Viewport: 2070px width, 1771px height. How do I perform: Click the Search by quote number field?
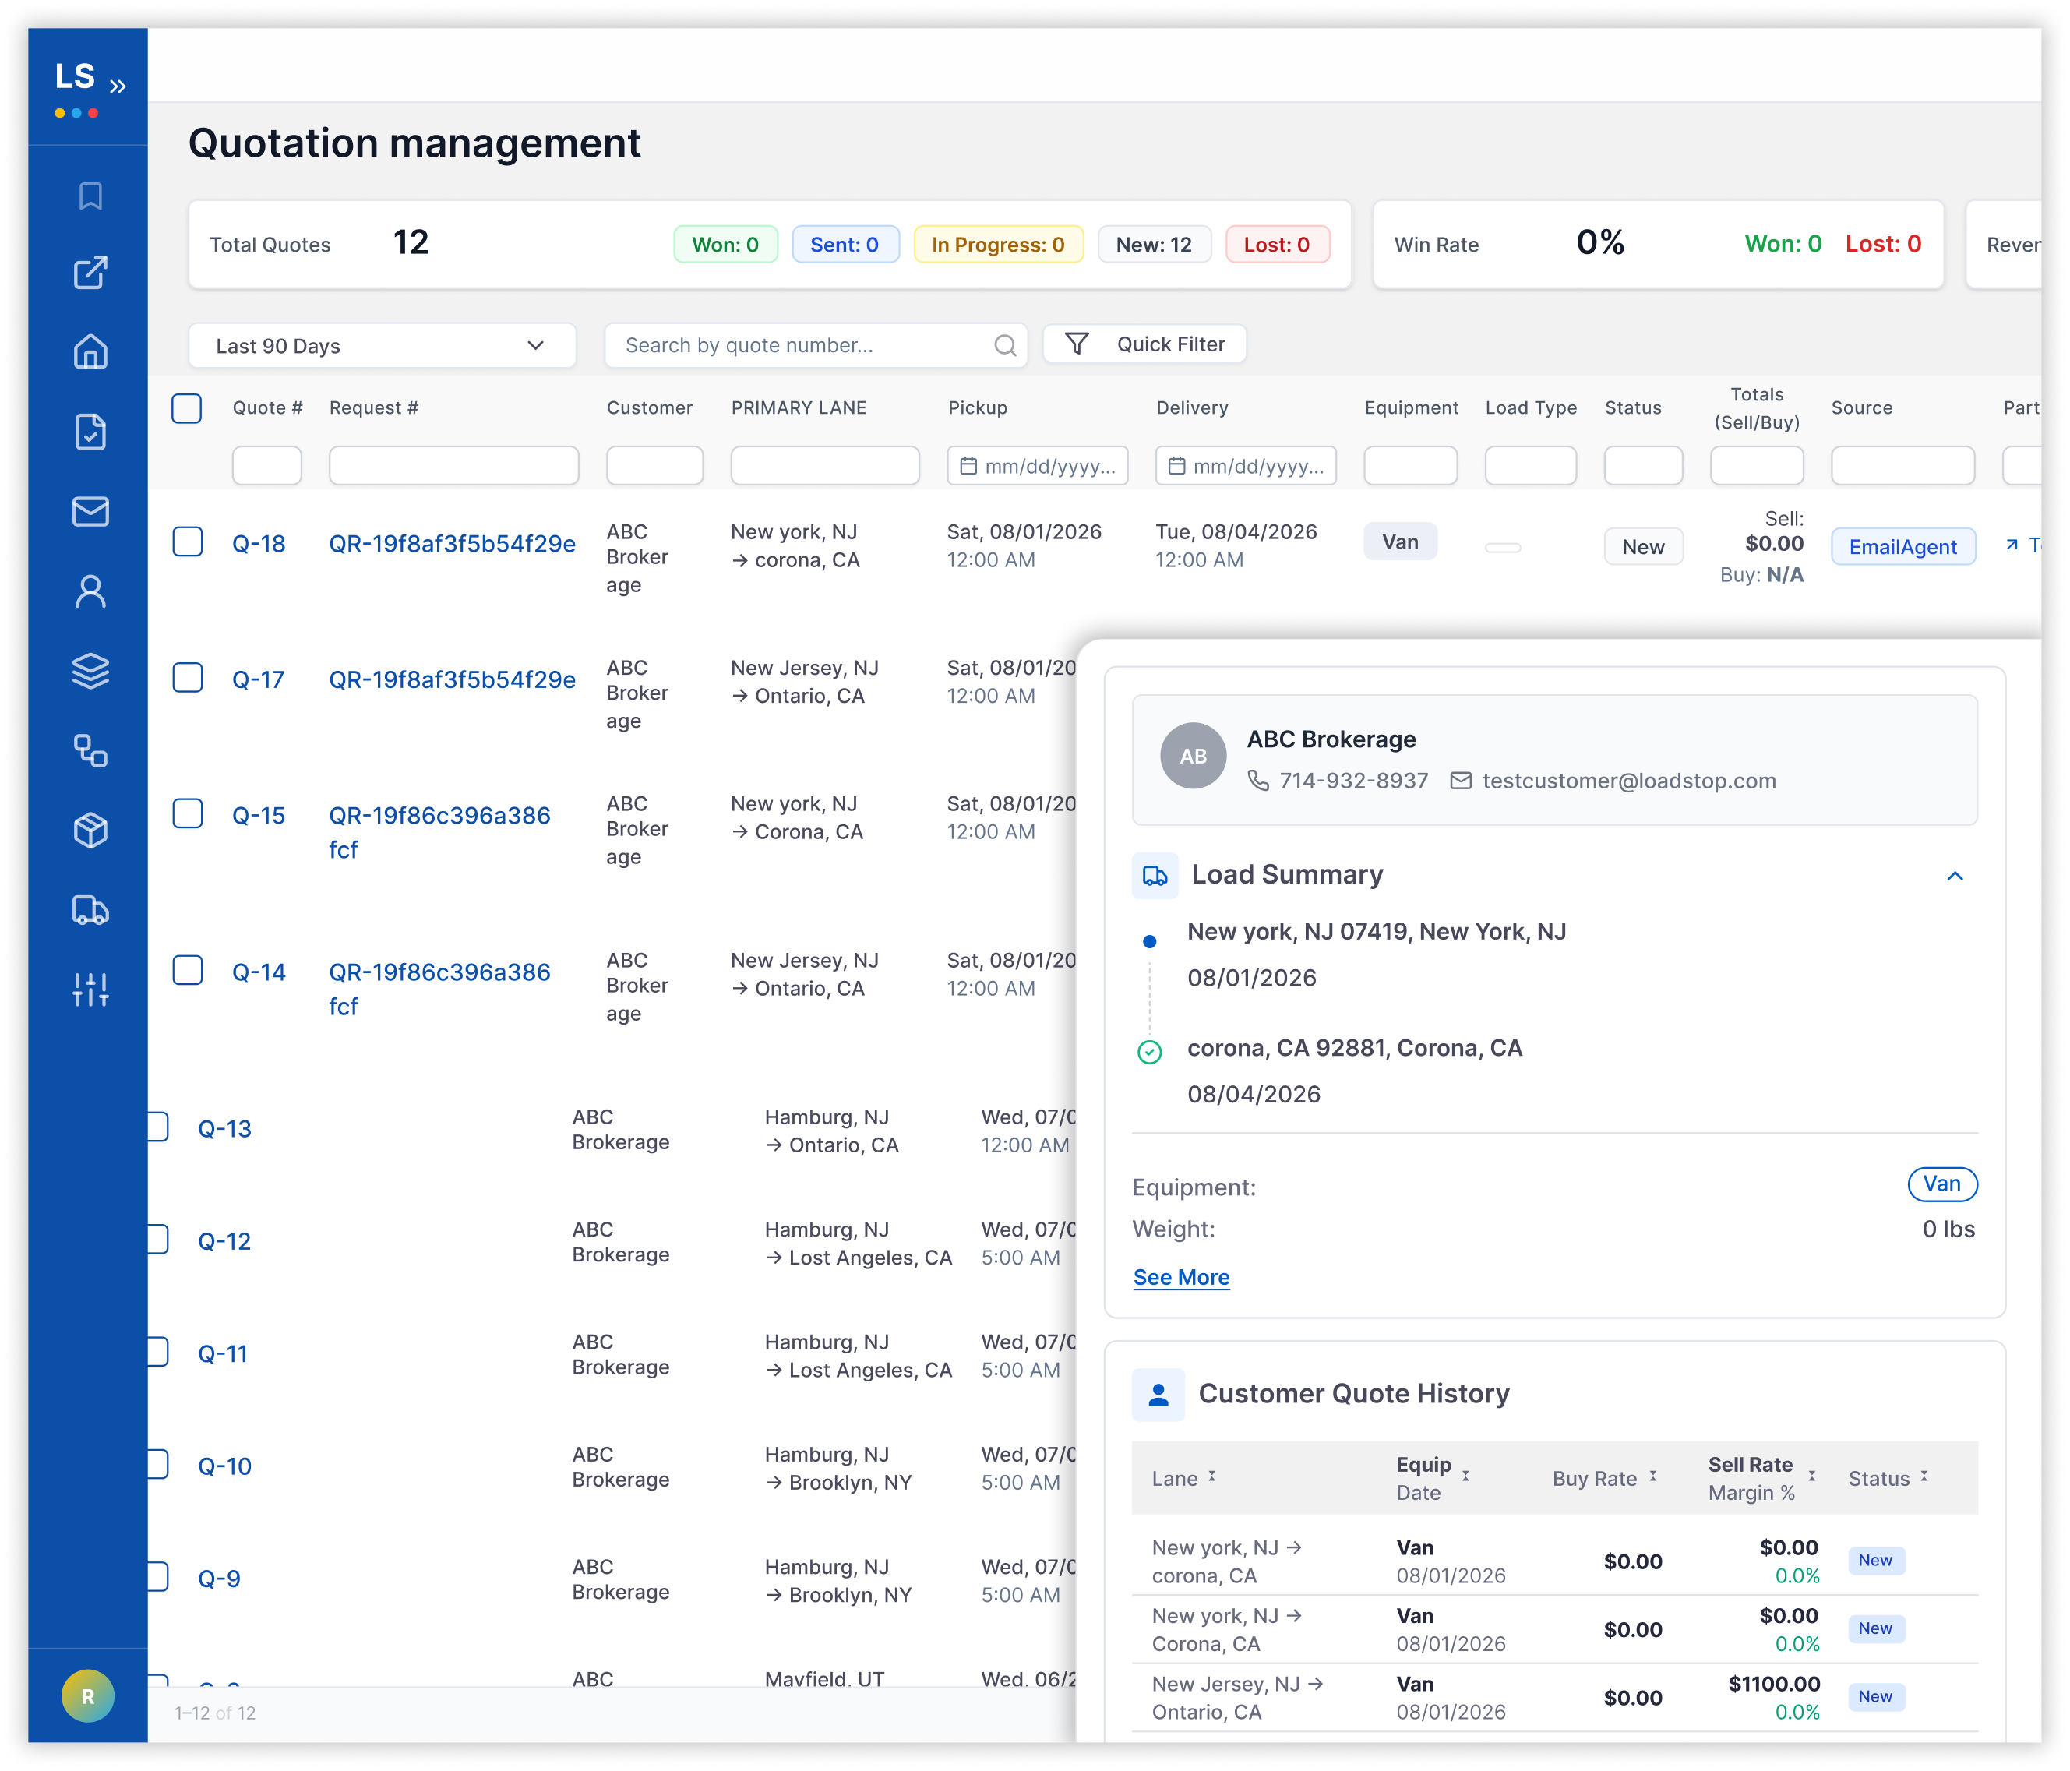click(x=816, y=346)
